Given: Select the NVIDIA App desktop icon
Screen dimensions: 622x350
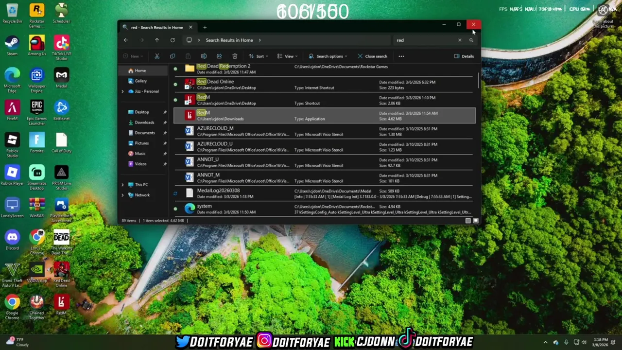Looking at the screenshot, I should tap(36, 272).
